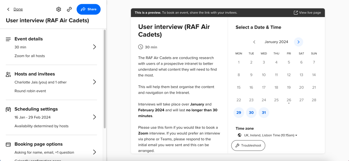This screenshot has width=349, height=161.
Task: Open the Booking page options heading
Action: tap(39, 144)
